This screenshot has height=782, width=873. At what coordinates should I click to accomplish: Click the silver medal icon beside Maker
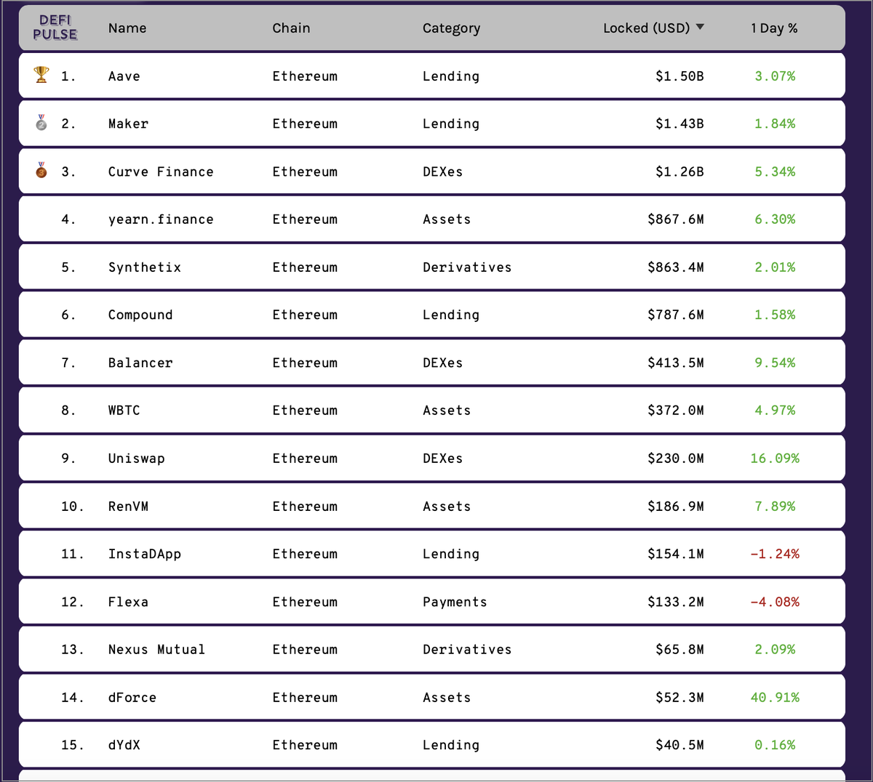41,122
